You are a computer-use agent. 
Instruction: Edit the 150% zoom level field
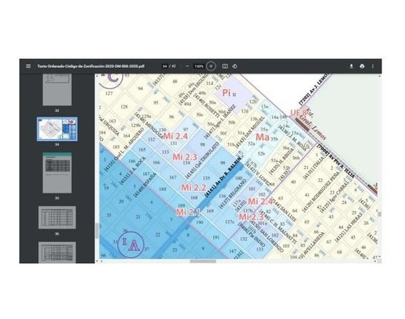pyautogui.click(x=199, y=66)
